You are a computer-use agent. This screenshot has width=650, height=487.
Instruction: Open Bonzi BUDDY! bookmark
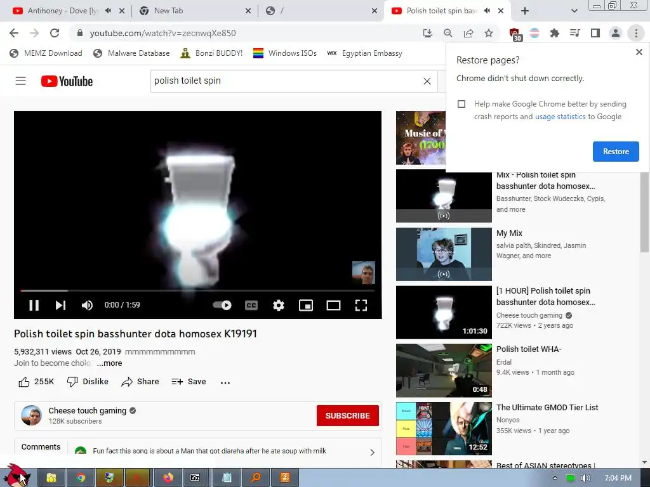211,53
